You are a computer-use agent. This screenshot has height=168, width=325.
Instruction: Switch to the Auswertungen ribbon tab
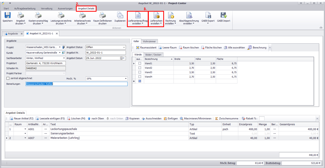point(65,8)
